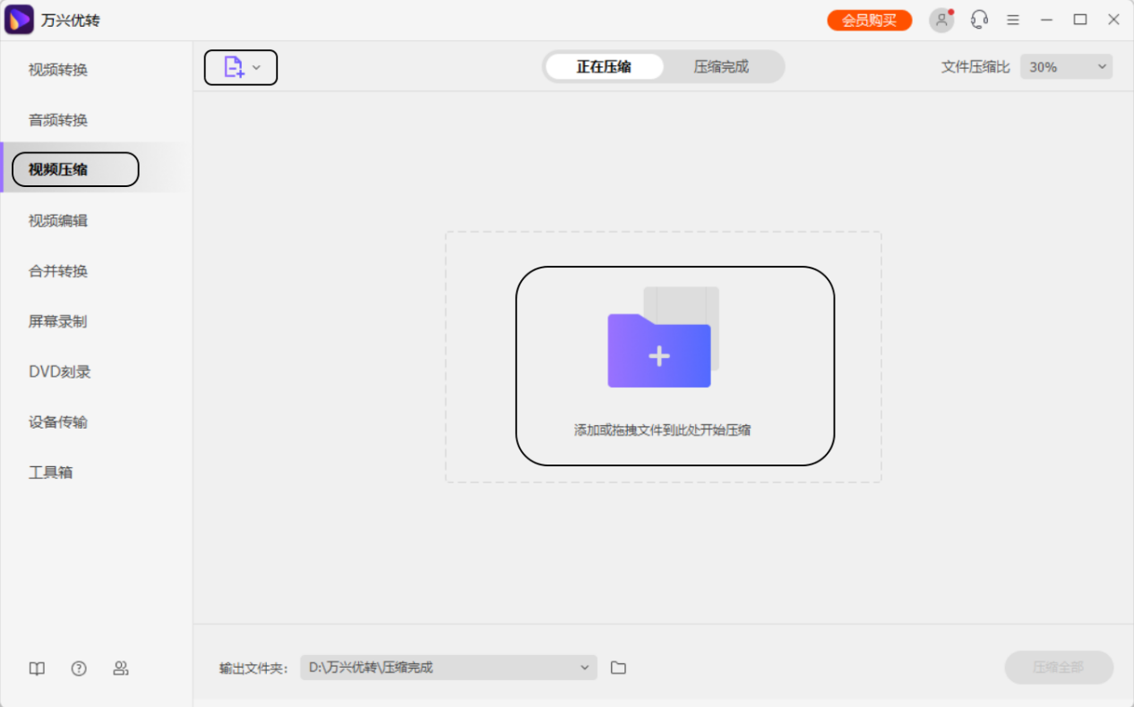Click the user account avatar icon
Viewport: 1134px width, 707px height.
point(941,19)
